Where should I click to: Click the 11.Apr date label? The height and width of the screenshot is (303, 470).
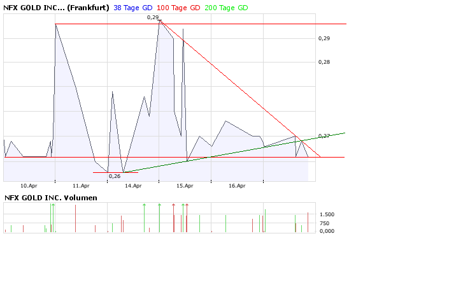(x=81, y=186)
